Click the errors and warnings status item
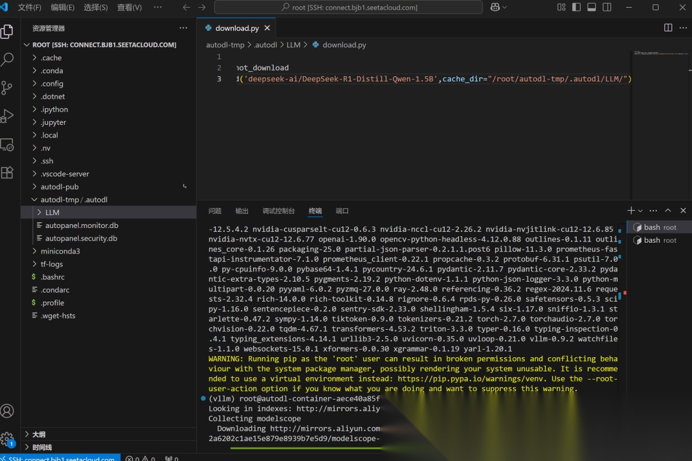Viewport: 692px width, 461px height. [x=140, y=458]
